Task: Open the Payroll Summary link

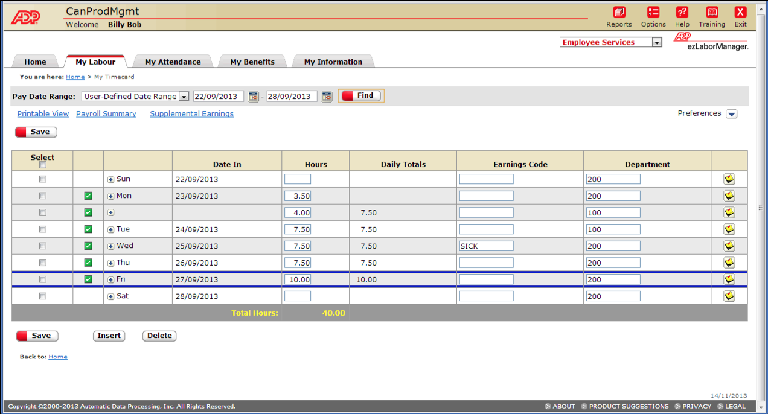Action: [x=106, y=114]
